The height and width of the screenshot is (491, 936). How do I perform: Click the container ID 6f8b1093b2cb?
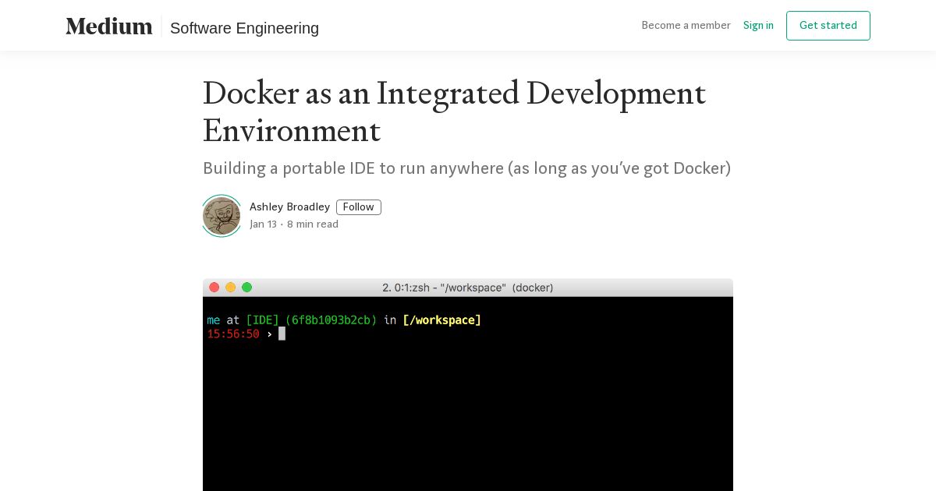331,320
